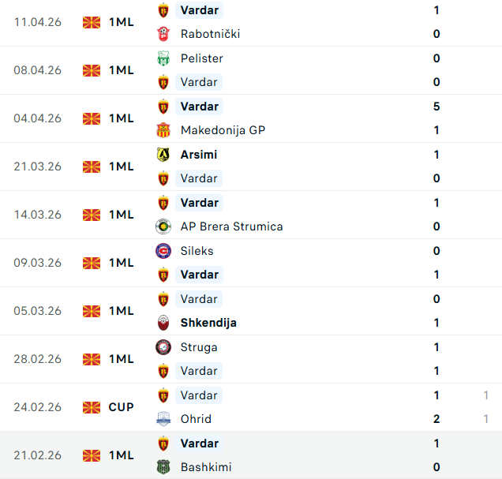Click the Bashkimi club crest icon

[163, 467]
